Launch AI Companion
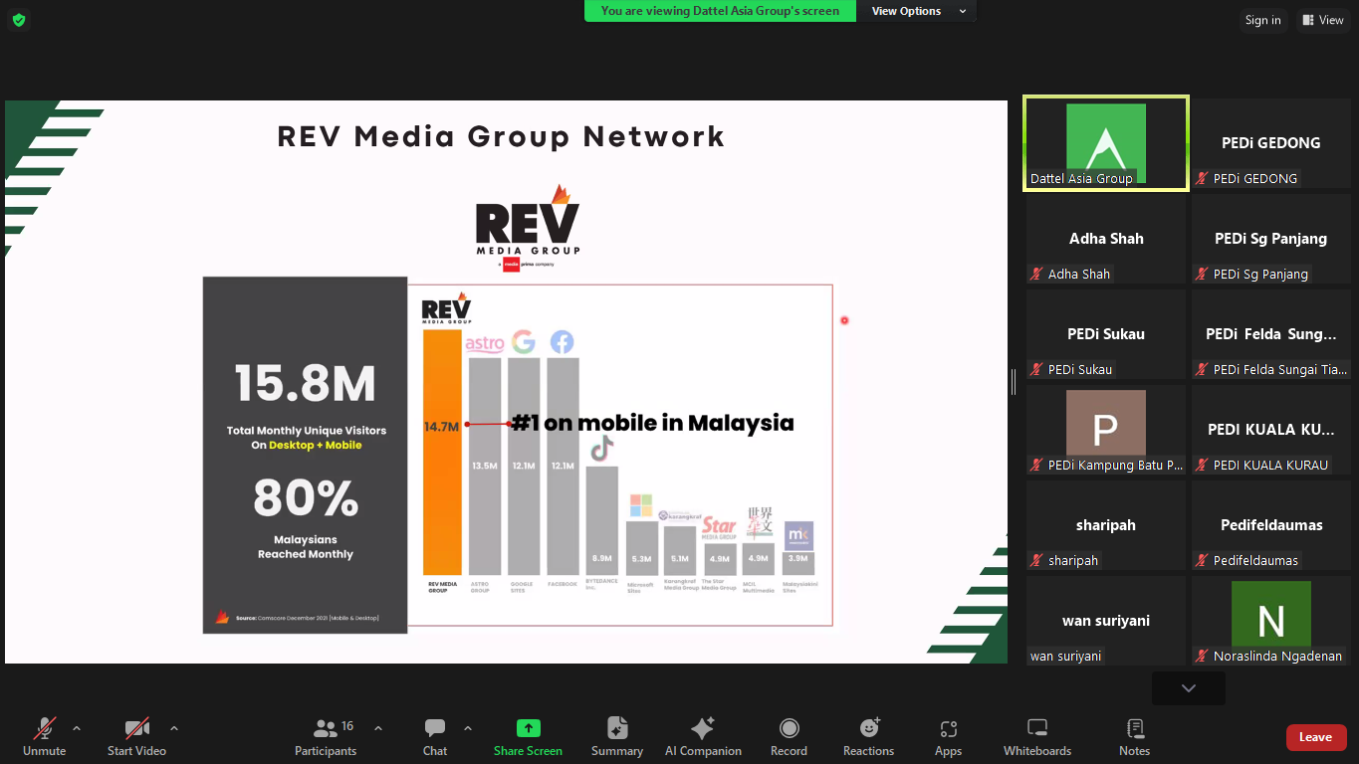1359x764 pixels. (x=703, y=736)
